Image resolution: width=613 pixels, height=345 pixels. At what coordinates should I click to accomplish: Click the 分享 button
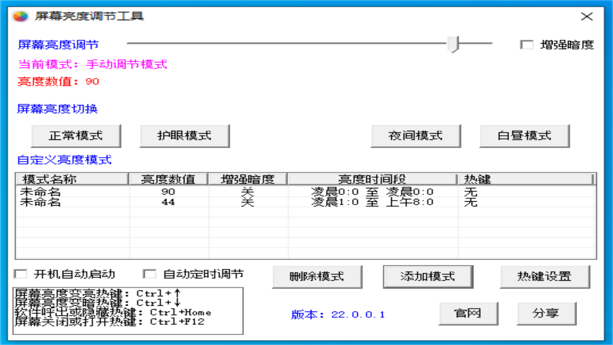546,313
